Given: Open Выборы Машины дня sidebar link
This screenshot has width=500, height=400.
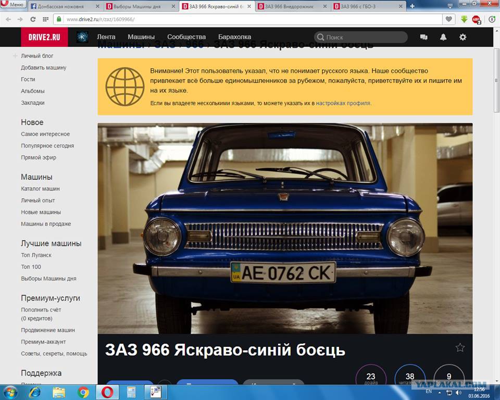Looking at the screenshot, I should 48,279.
